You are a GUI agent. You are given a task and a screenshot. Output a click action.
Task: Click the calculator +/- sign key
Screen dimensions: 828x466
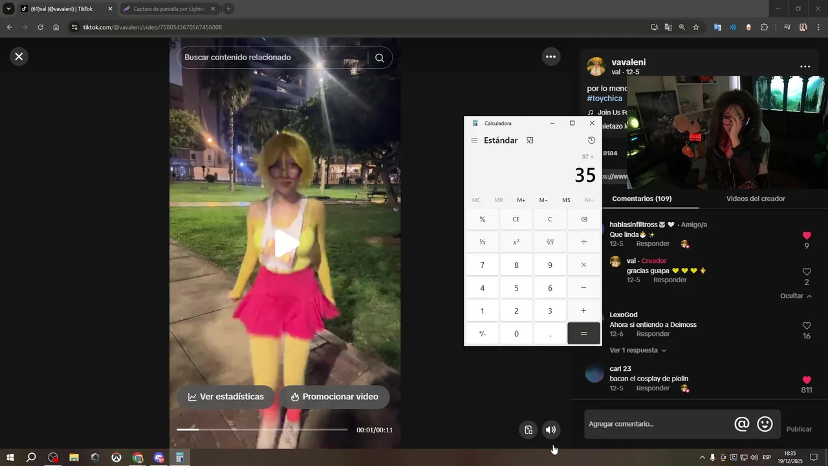pos(483,334)
